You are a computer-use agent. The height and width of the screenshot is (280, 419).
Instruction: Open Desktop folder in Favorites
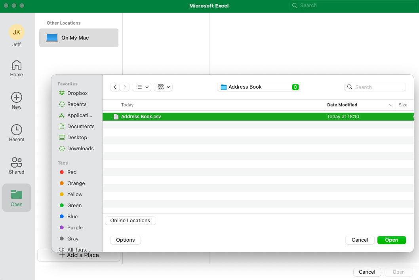point(73,138)
